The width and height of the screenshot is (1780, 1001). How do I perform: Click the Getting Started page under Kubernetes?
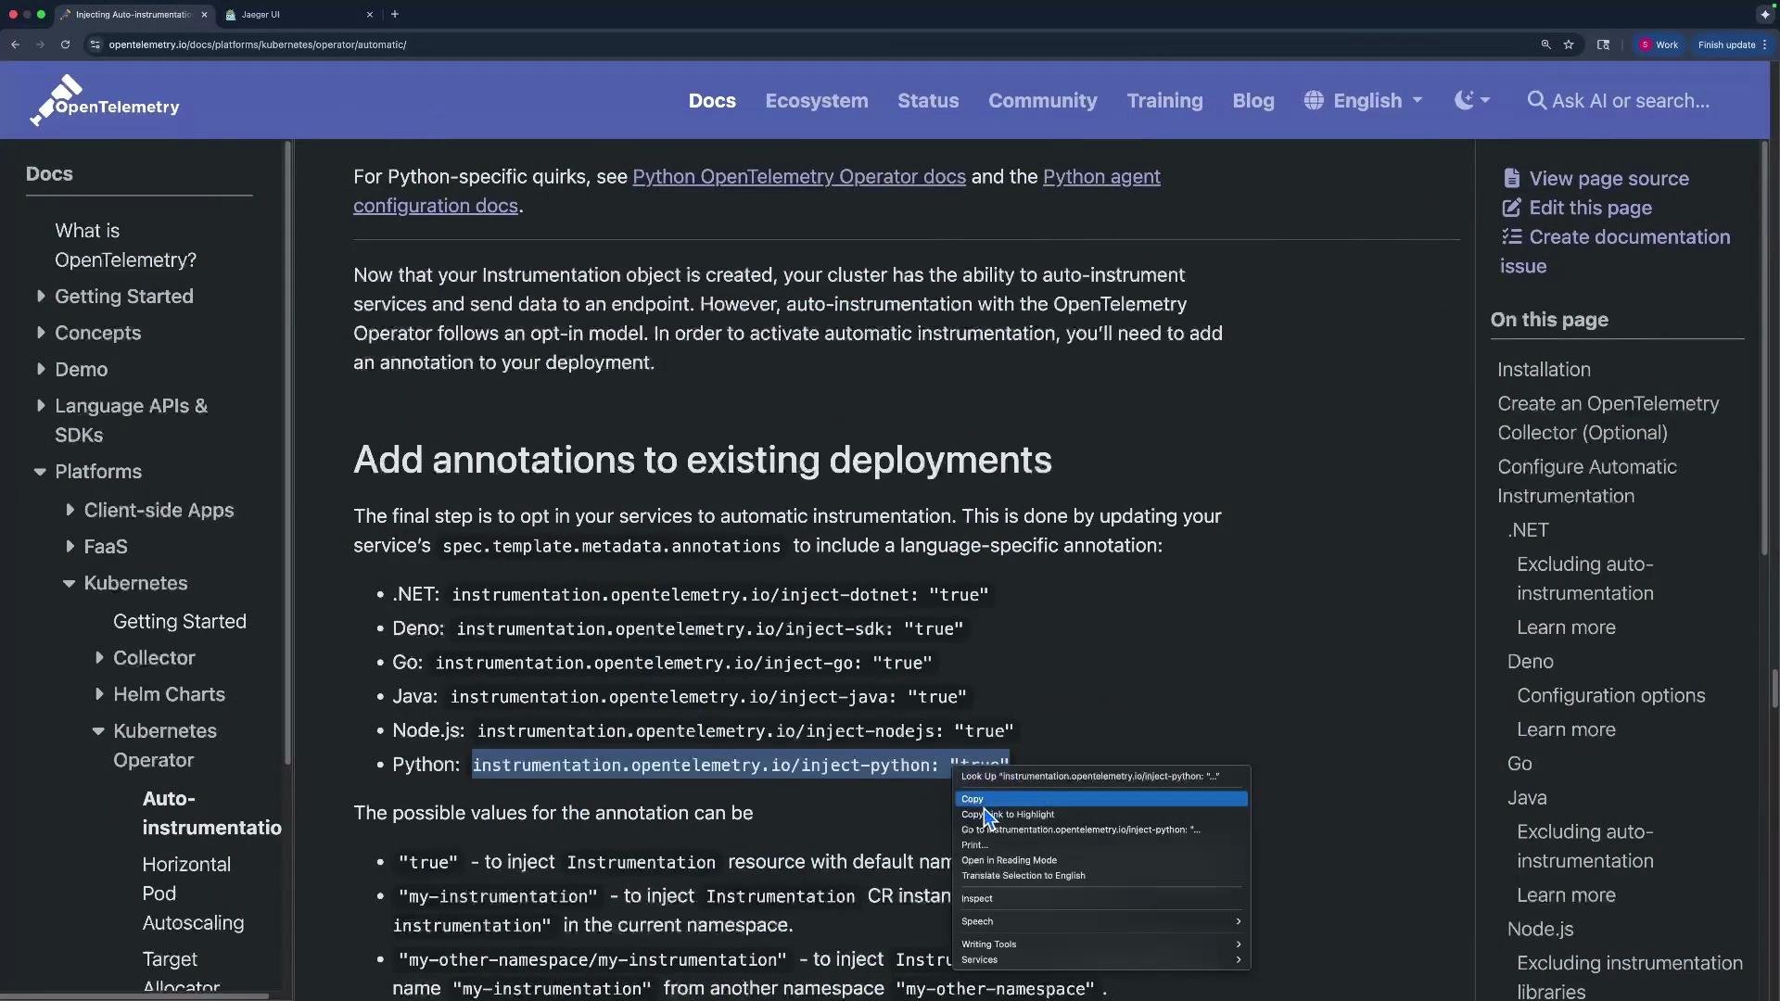[180, 622]
